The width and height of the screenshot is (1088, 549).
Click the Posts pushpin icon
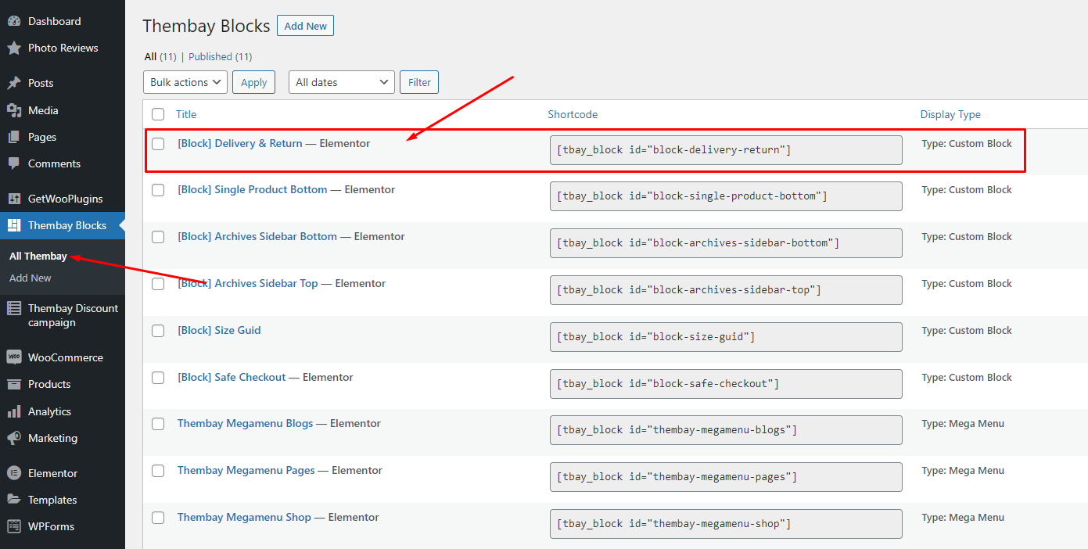pyautogui.click(x=14, y=83)
